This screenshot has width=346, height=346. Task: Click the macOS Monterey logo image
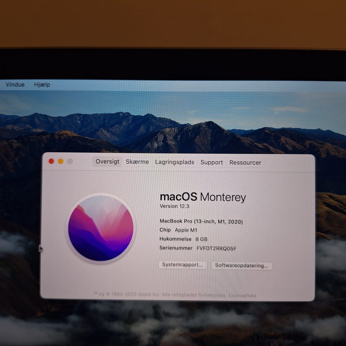(x=101, y=228)
